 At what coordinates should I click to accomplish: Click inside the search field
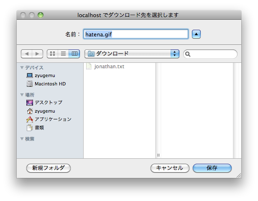click(x=210, y=54)
